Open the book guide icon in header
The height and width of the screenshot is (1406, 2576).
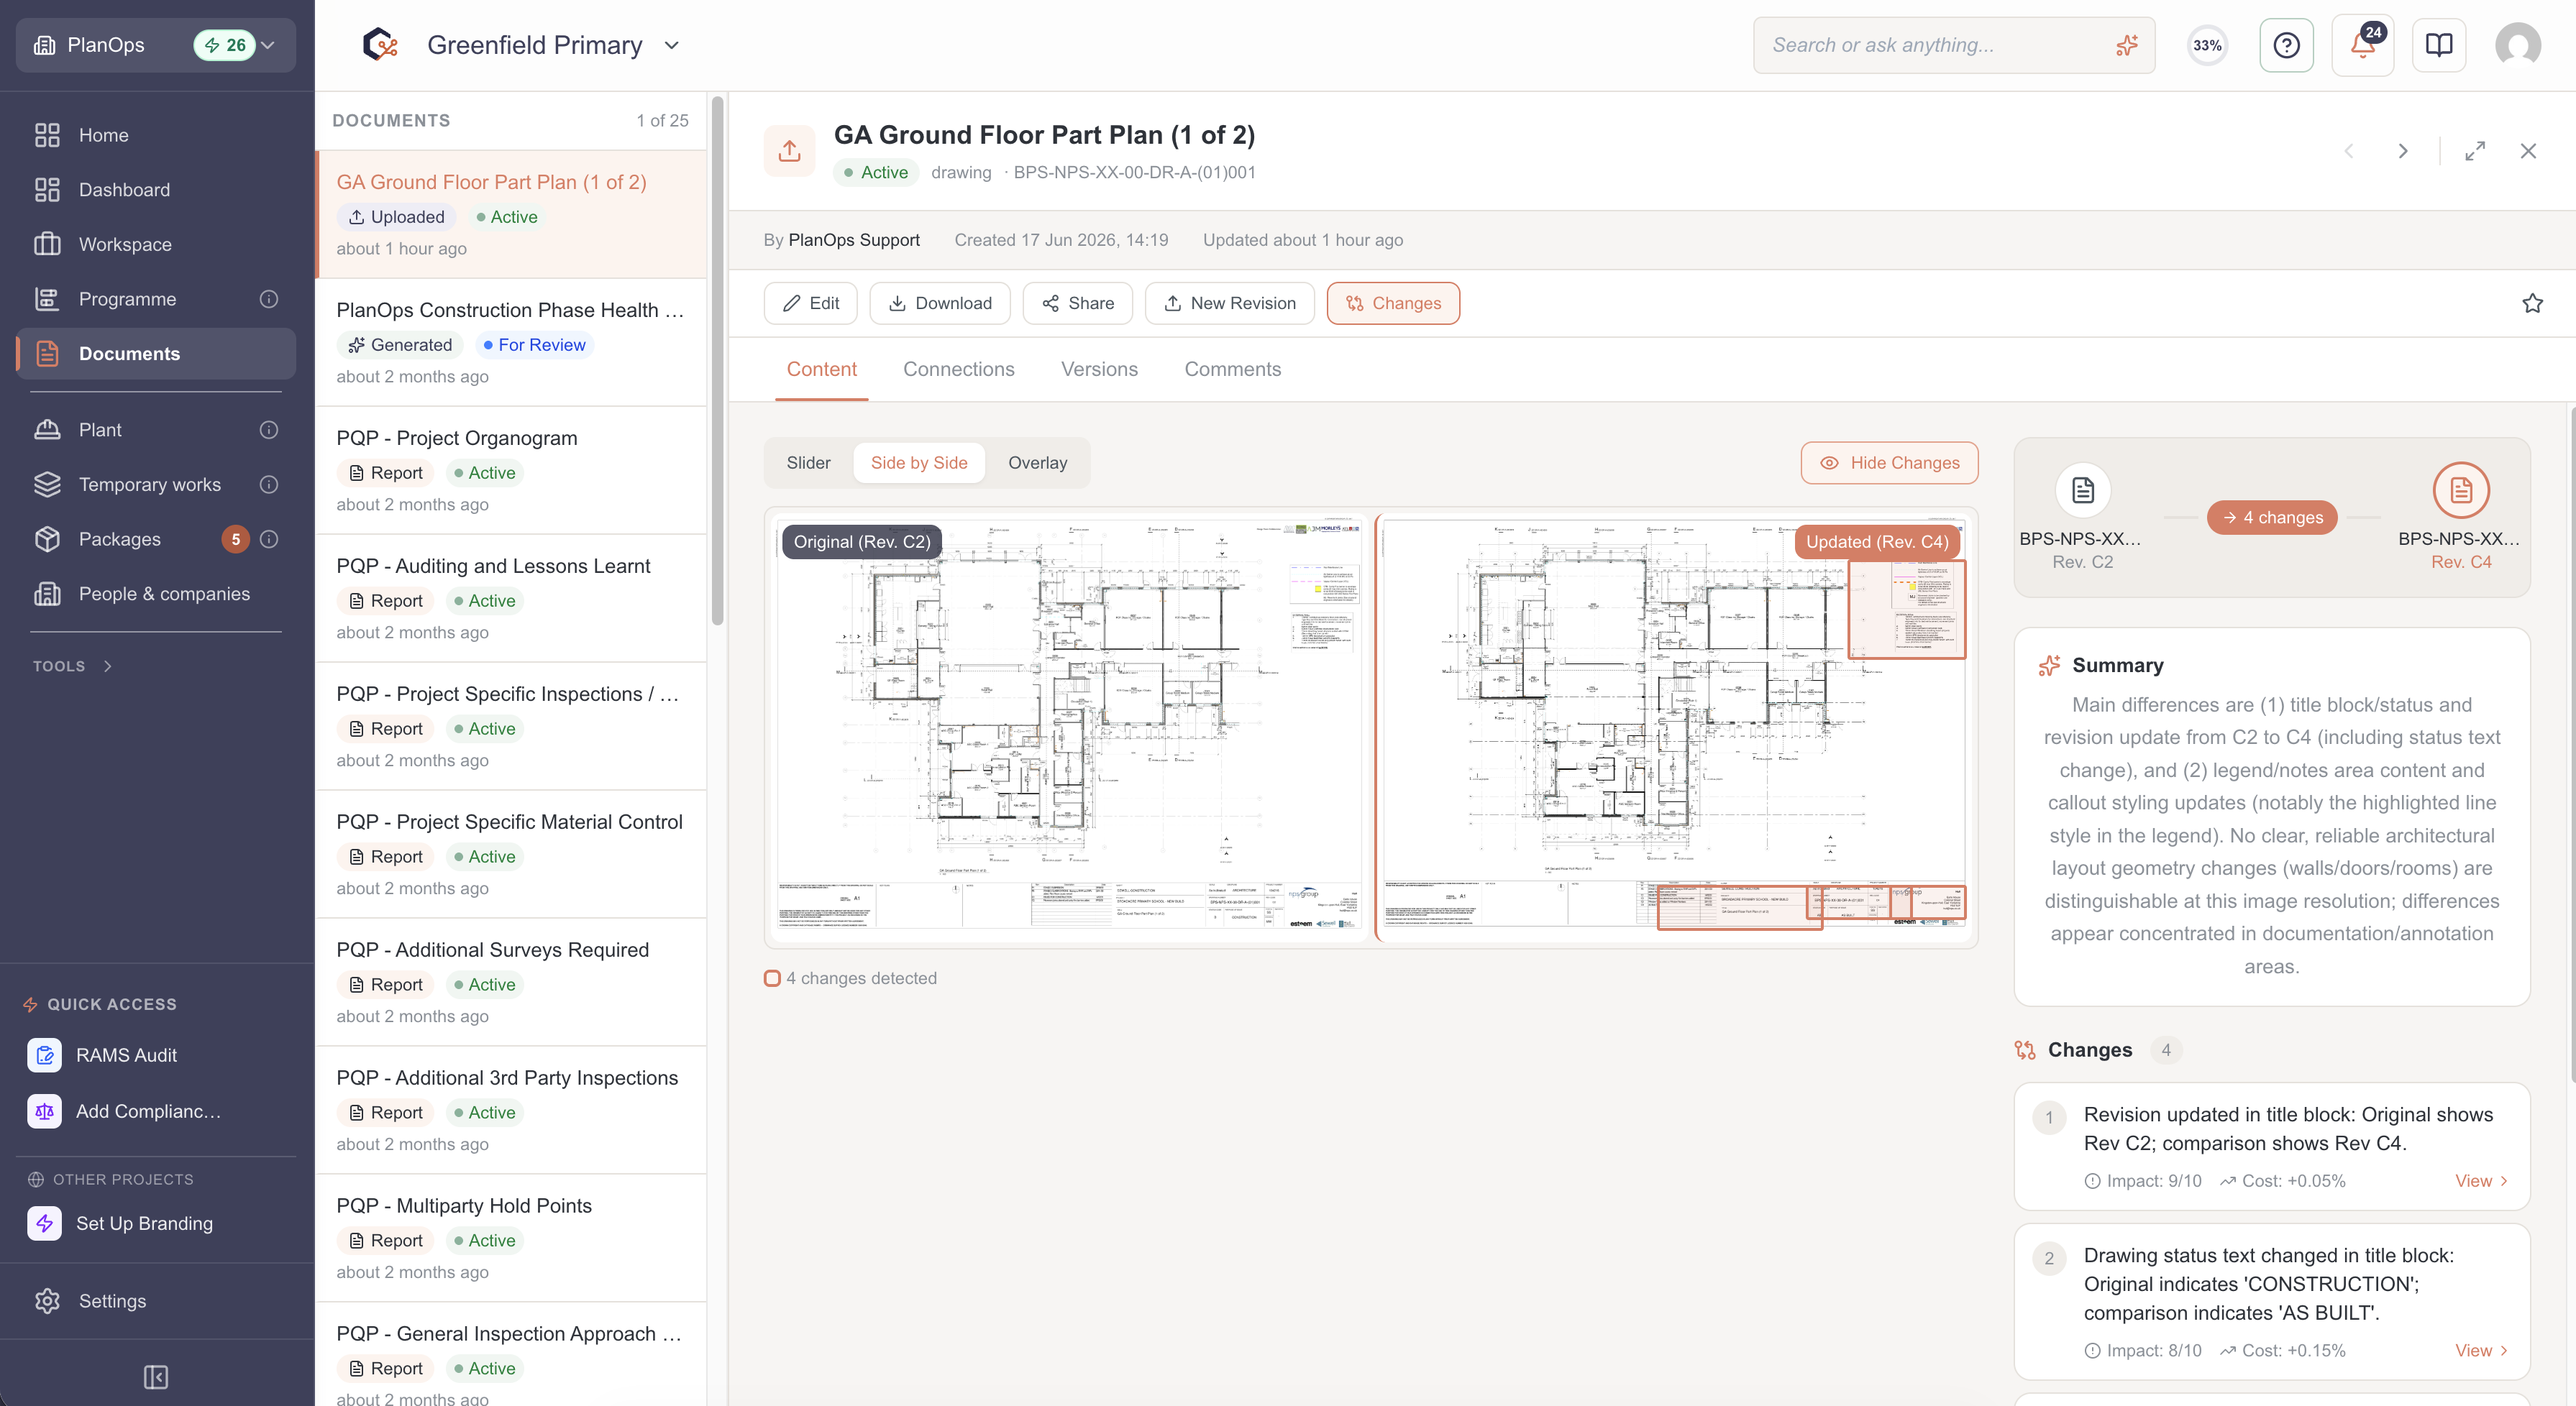click(x=2438, y=45)
